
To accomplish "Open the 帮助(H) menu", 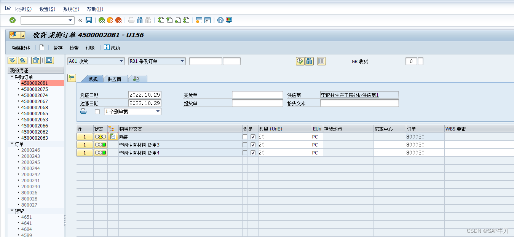I will point(95,9).
